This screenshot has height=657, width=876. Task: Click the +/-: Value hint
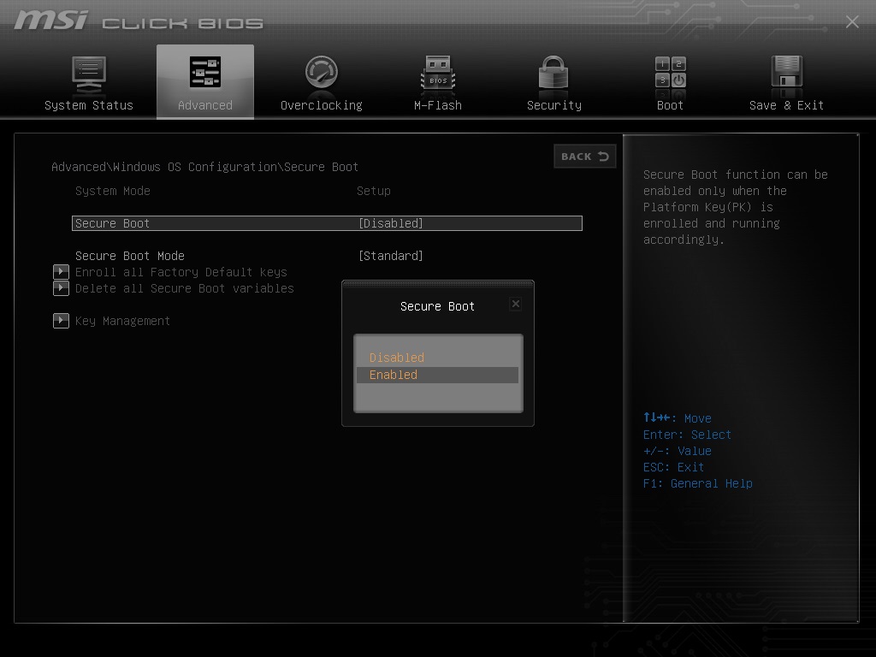click(678, 451)
